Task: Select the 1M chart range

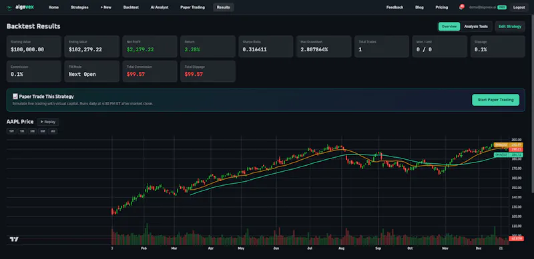Action: 22,131
